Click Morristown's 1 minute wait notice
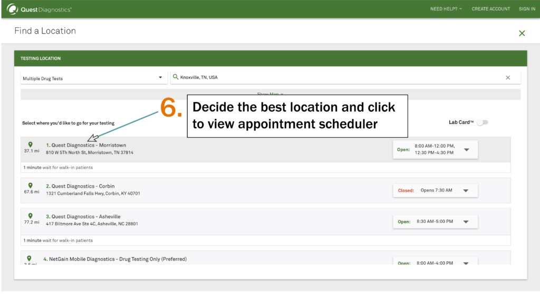This screenshot has height=303, width=540. pos(58,168)
